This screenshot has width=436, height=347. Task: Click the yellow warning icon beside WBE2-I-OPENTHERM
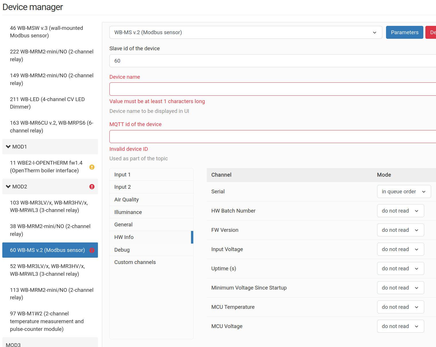click(x=92, y=167)
